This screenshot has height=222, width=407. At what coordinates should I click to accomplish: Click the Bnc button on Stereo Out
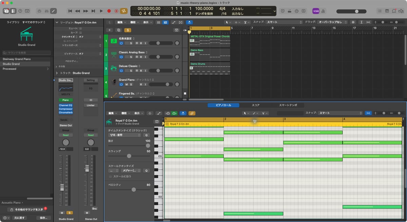pos(94,208)
